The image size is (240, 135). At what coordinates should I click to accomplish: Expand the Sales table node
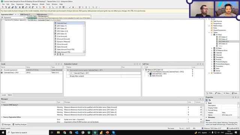(x=211, y=68)
